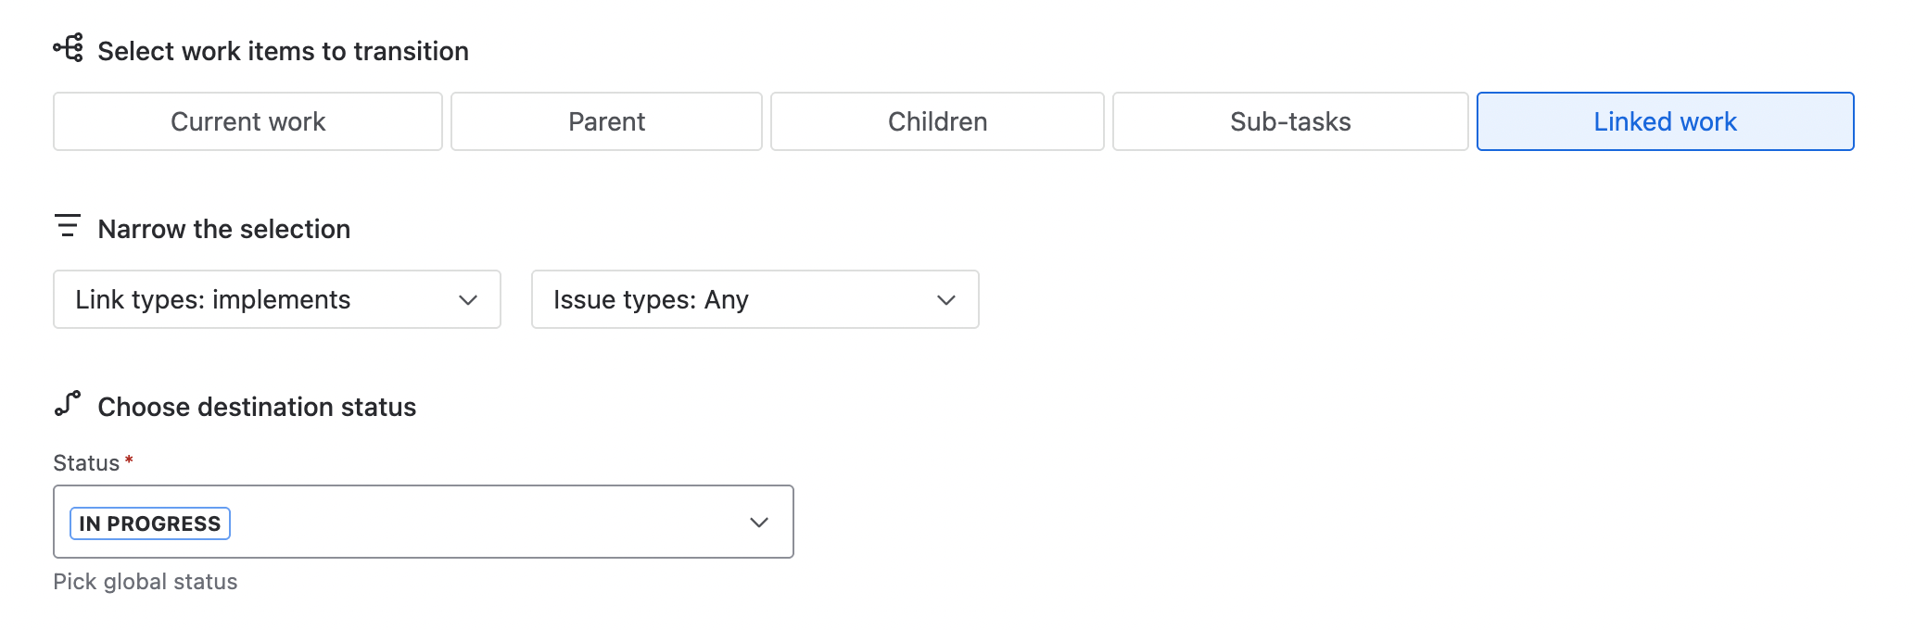The height and width of the screenshot is (630, 1915).
Task: Click the Narrow the selection heading
Action: [x=224, y=229]
